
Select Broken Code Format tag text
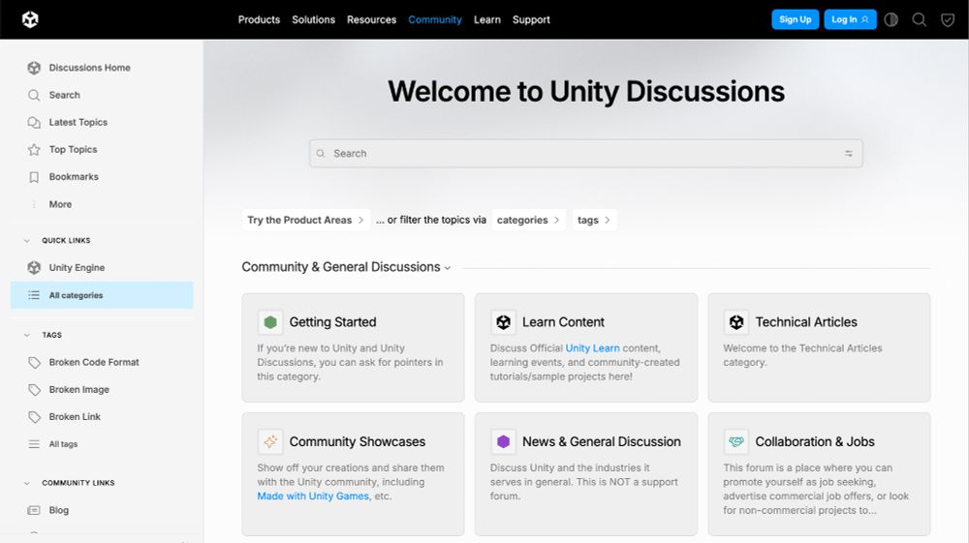94,362
